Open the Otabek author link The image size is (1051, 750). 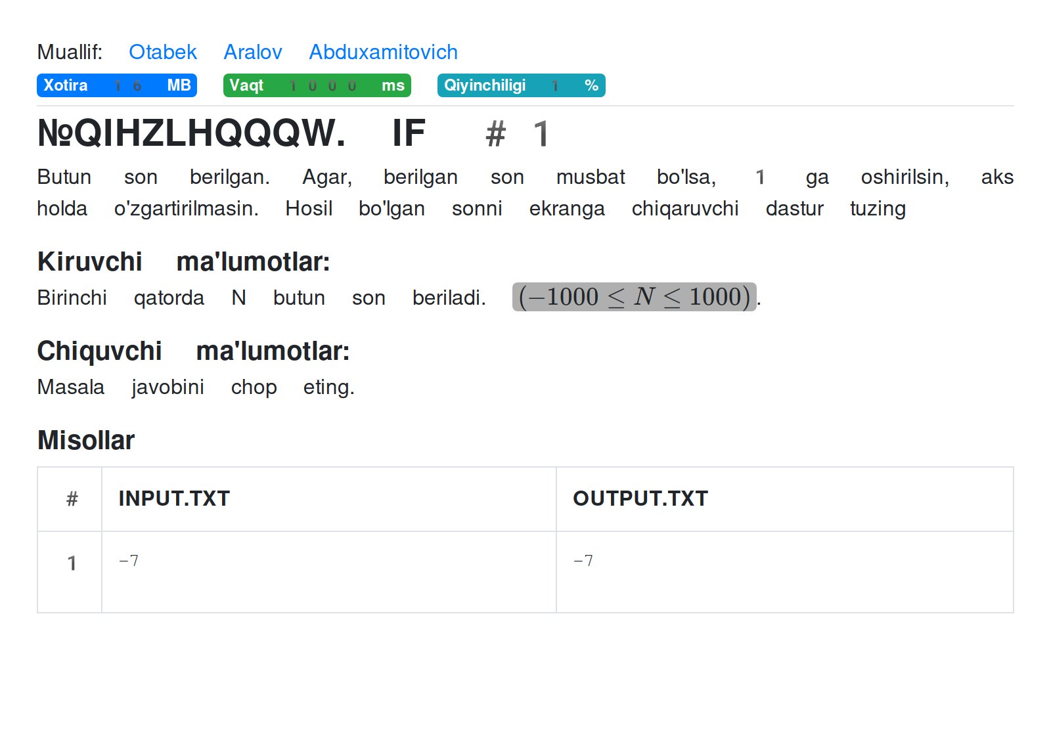(162, 52)
